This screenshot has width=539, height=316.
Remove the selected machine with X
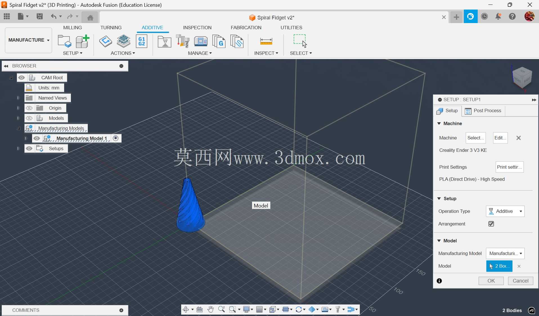click(518, 138)
